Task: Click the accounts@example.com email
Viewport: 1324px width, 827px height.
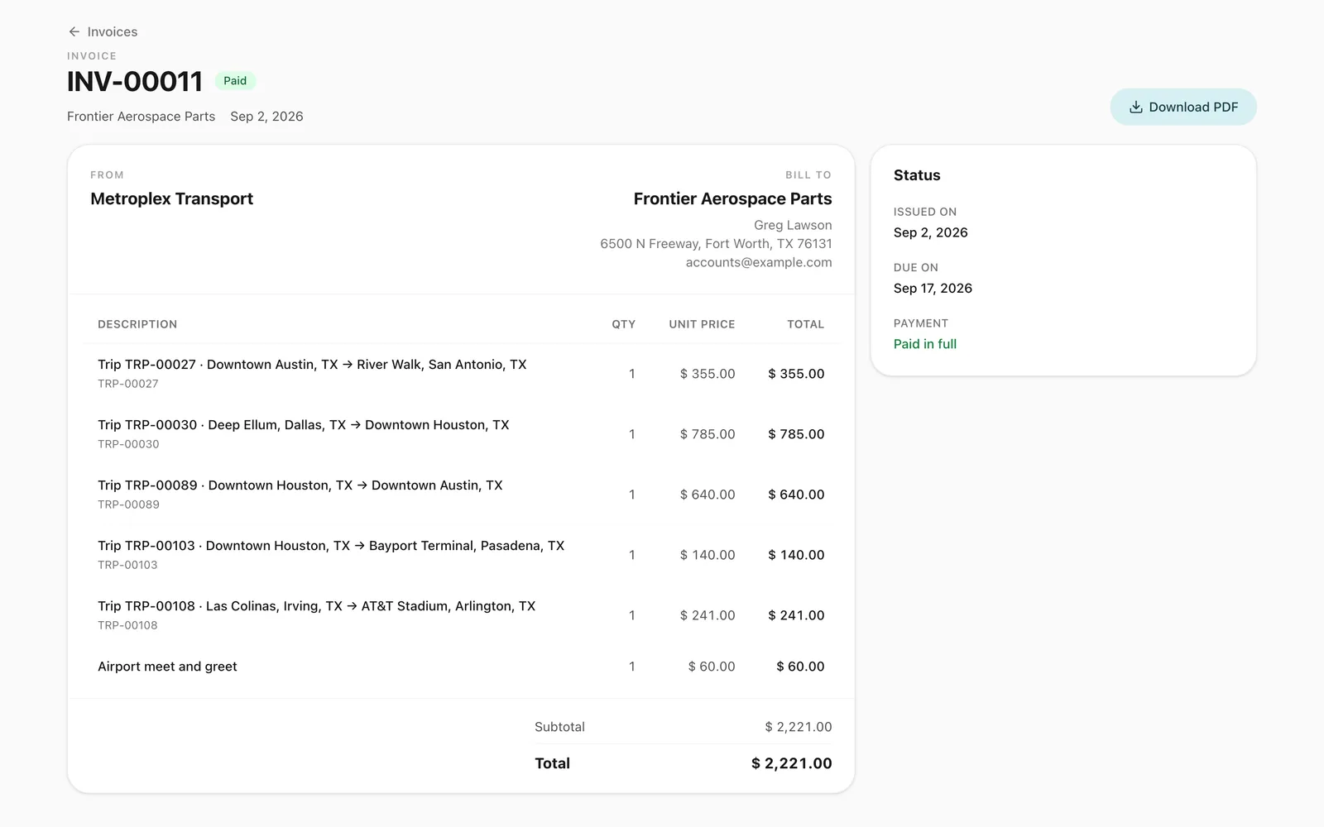Action: [x=759, y=262]
